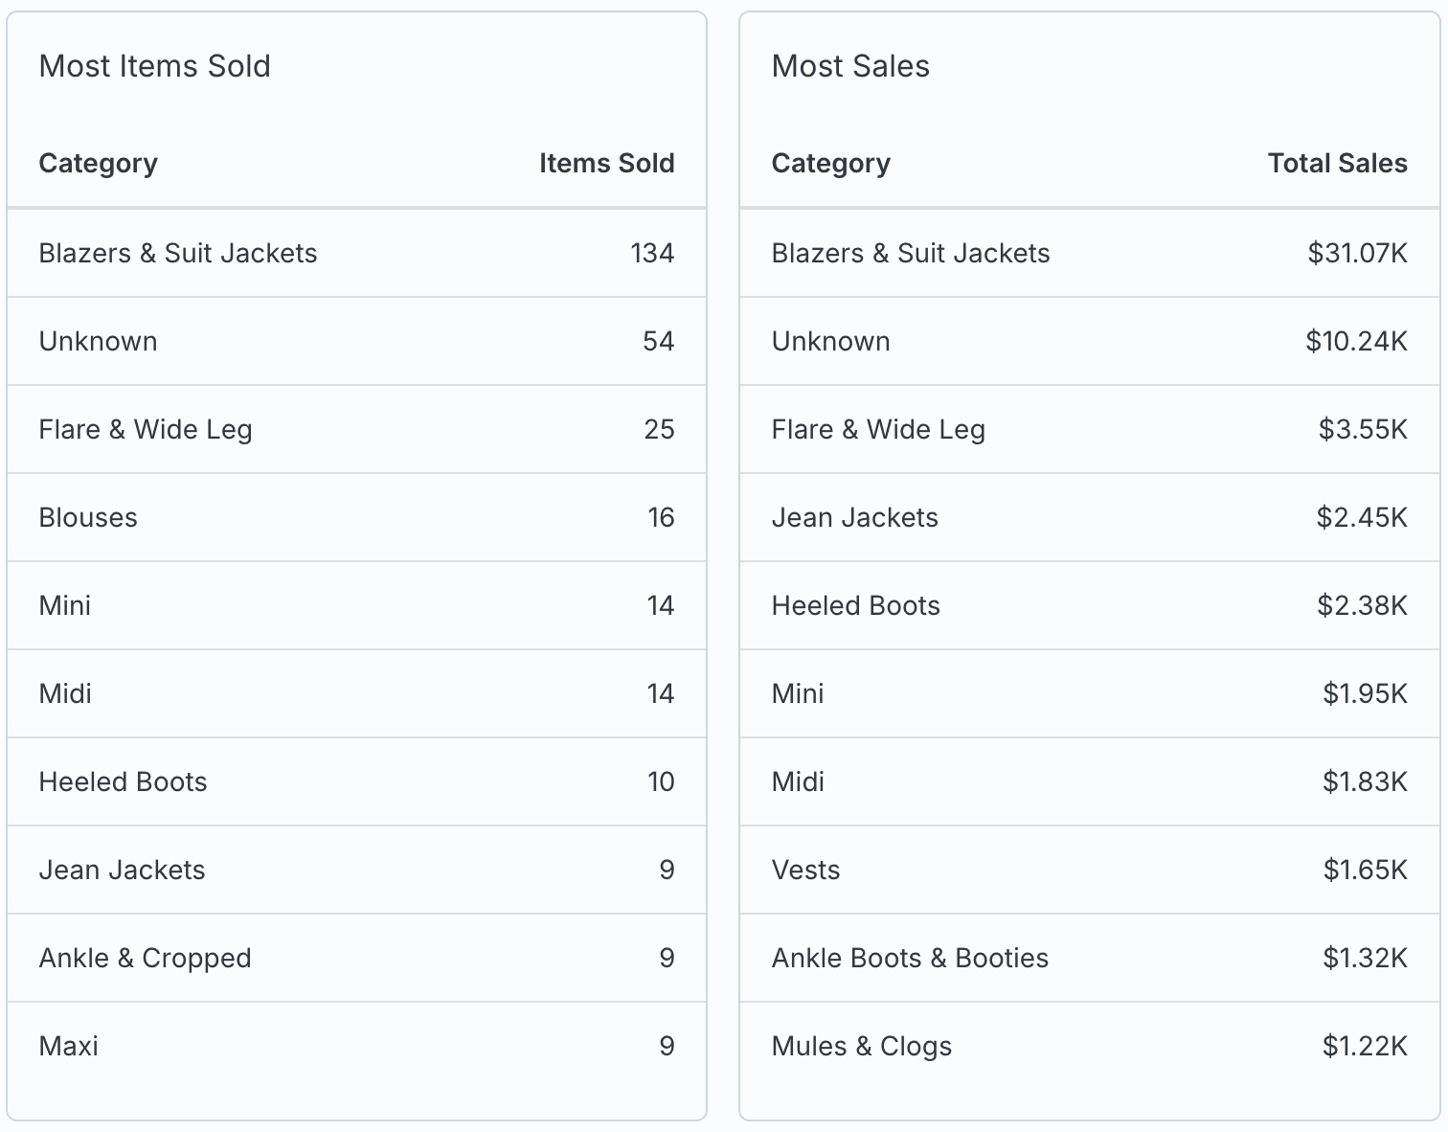Image resolution: width=1448 pixels, height=1132 pixels.
Task: Choose Ankle Boots & Booties sales row
Action: pyautogui.click(x=1089, y=958)
